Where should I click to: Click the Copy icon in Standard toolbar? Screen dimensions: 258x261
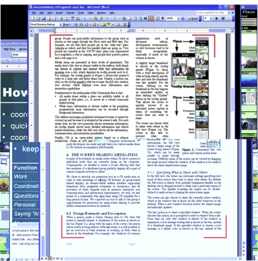[x=90, y=18]
